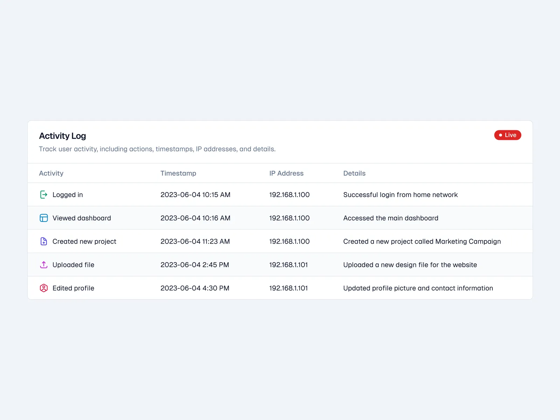The image size is (560, 420).
Task: Select the Edited profile activity label
Action: (x=73, y=288)
